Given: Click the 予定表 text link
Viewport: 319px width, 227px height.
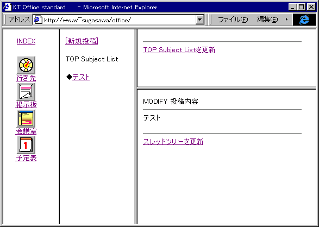Looking at the screenshot, I should (x=26, y=158).
